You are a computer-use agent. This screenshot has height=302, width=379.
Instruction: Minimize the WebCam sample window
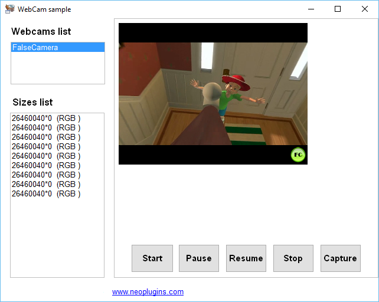tap(311, 9)
